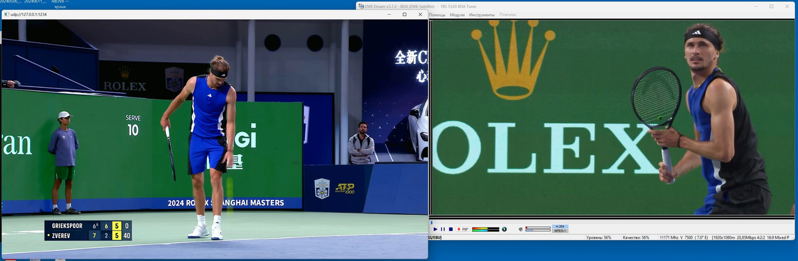This screenshot has width=798, height=261.
Task: Click the seek bar marker above playback buttons
Action: click(431, 222)
